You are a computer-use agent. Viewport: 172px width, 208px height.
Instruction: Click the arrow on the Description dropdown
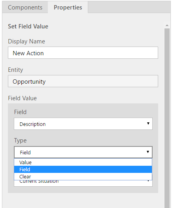click(x=148, y=124)
